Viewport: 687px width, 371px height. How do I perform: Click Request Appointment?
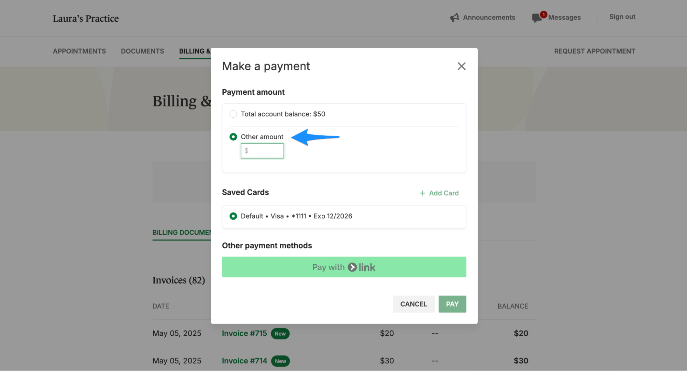595,51
